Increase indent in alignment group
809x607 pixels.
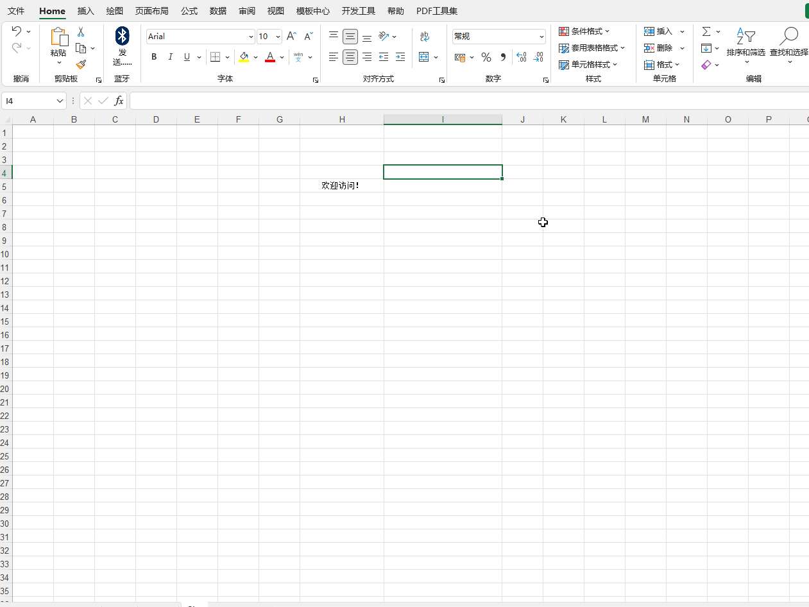[x=400, y=57]
